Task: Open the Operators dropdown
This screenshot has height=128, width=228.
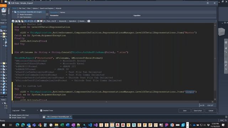Action: click(x=73, y=21)
